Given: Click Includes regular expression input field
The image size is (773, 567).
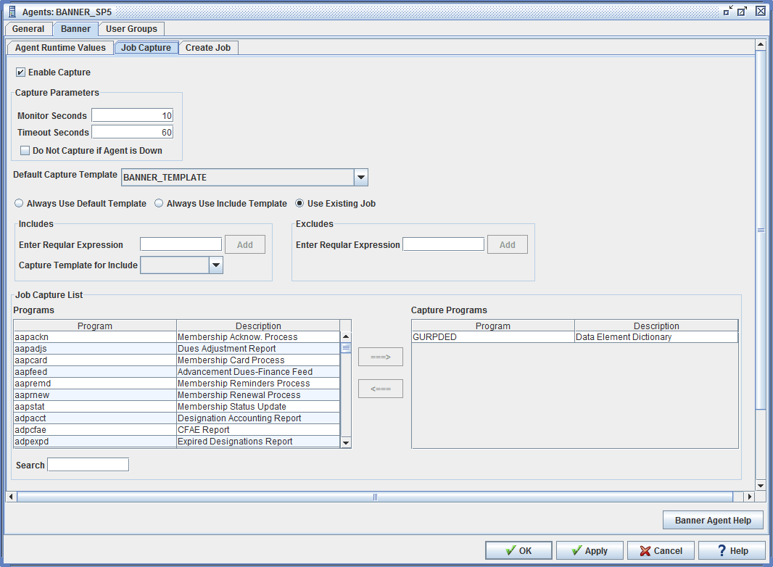Looking at the screenshot, I should 181,244.
